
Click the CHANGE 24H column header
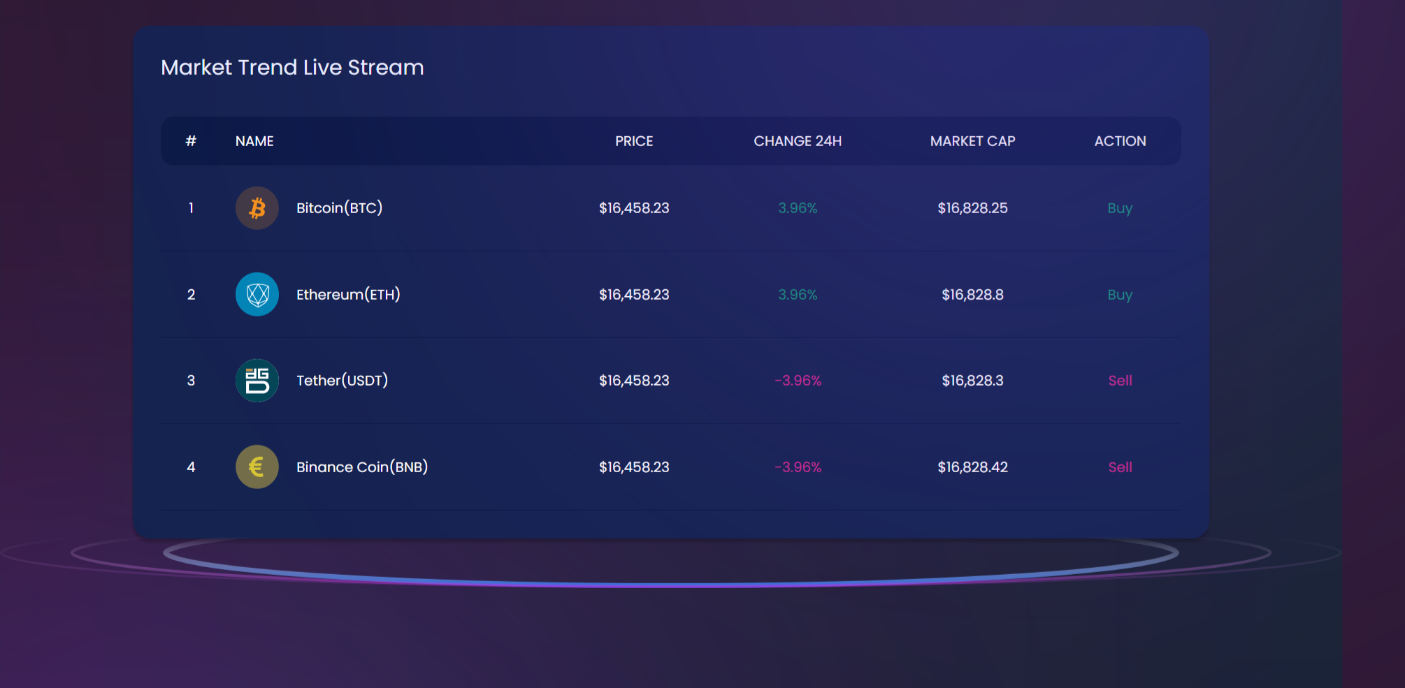point(798,141)
